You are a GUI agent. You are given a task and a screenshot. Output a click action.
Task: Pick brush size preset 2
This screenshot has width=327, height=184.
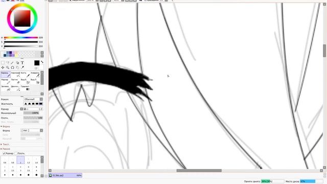(x=5, y=168)
